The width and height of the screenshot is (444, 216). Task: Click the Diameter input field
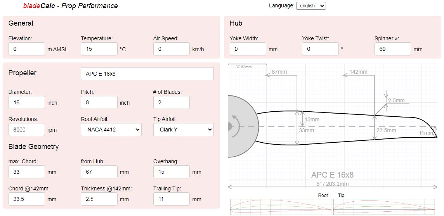[x=27, y=102]
